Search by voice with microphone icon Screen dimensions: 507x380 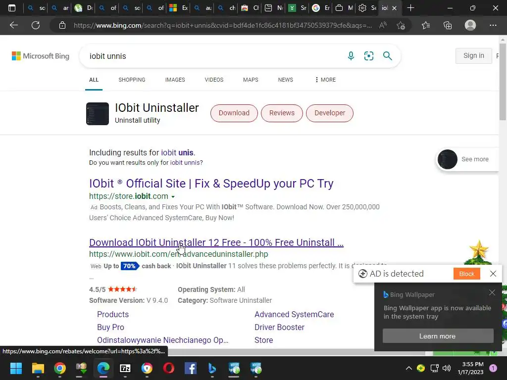coord(351,56)
